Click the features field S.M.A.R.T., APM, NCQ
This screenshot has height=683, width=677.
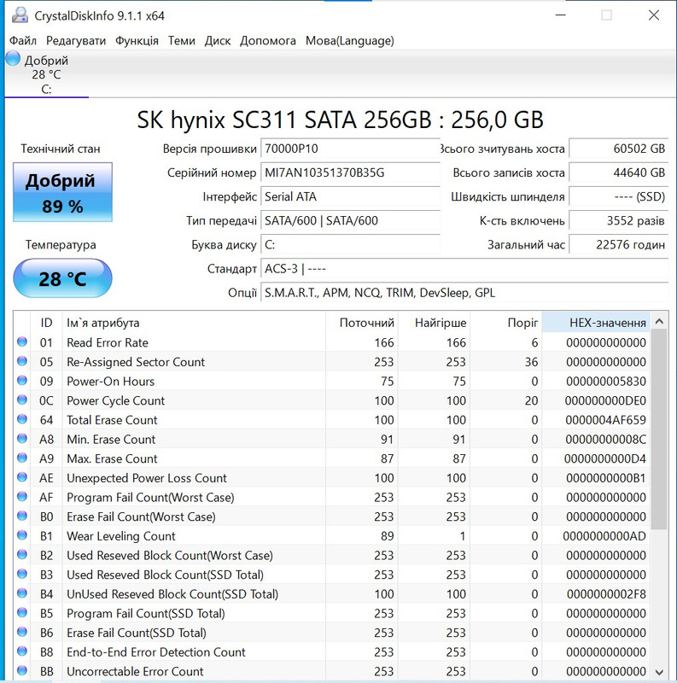464,293
